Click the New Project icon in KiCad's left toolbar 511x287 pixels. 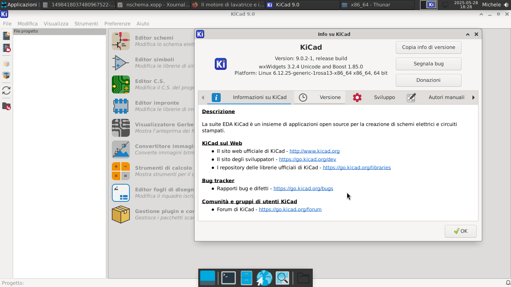point(6,36)
